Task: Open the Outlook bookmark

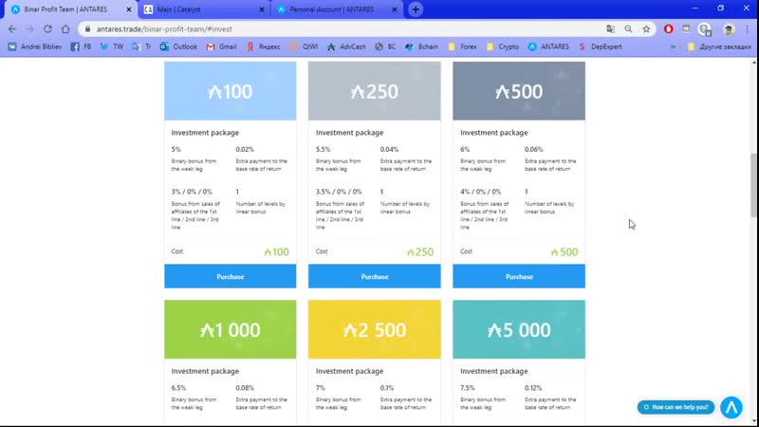Action: [x=178, y=46]
